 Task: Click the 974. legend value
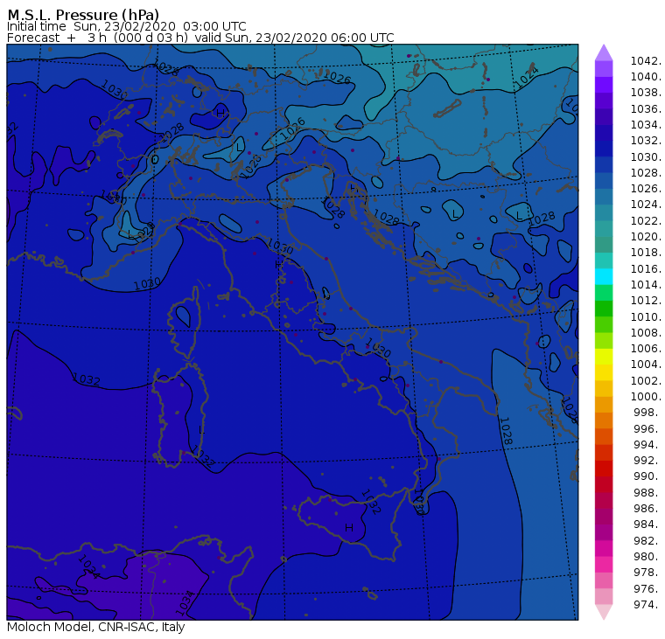point(647,604)
